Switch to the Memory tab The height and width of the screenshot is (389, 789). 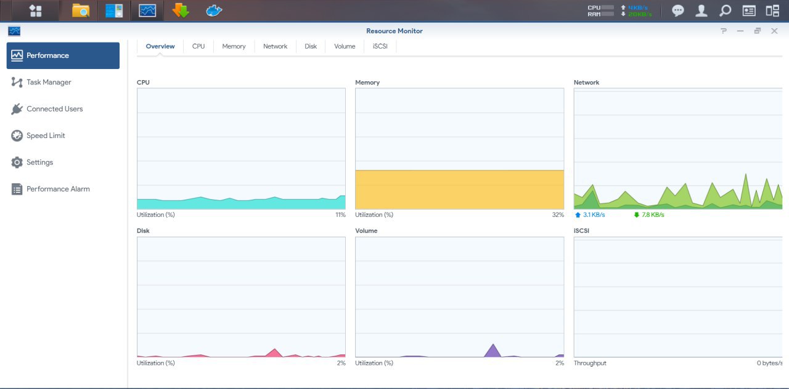tap(234, 46)
